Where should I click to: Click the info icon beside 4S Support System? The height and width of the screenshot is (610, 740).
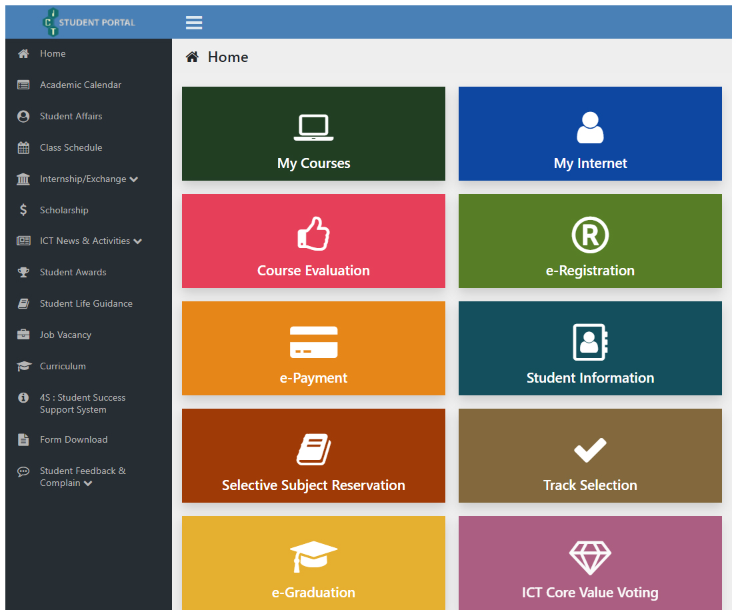tap(23, 398)
